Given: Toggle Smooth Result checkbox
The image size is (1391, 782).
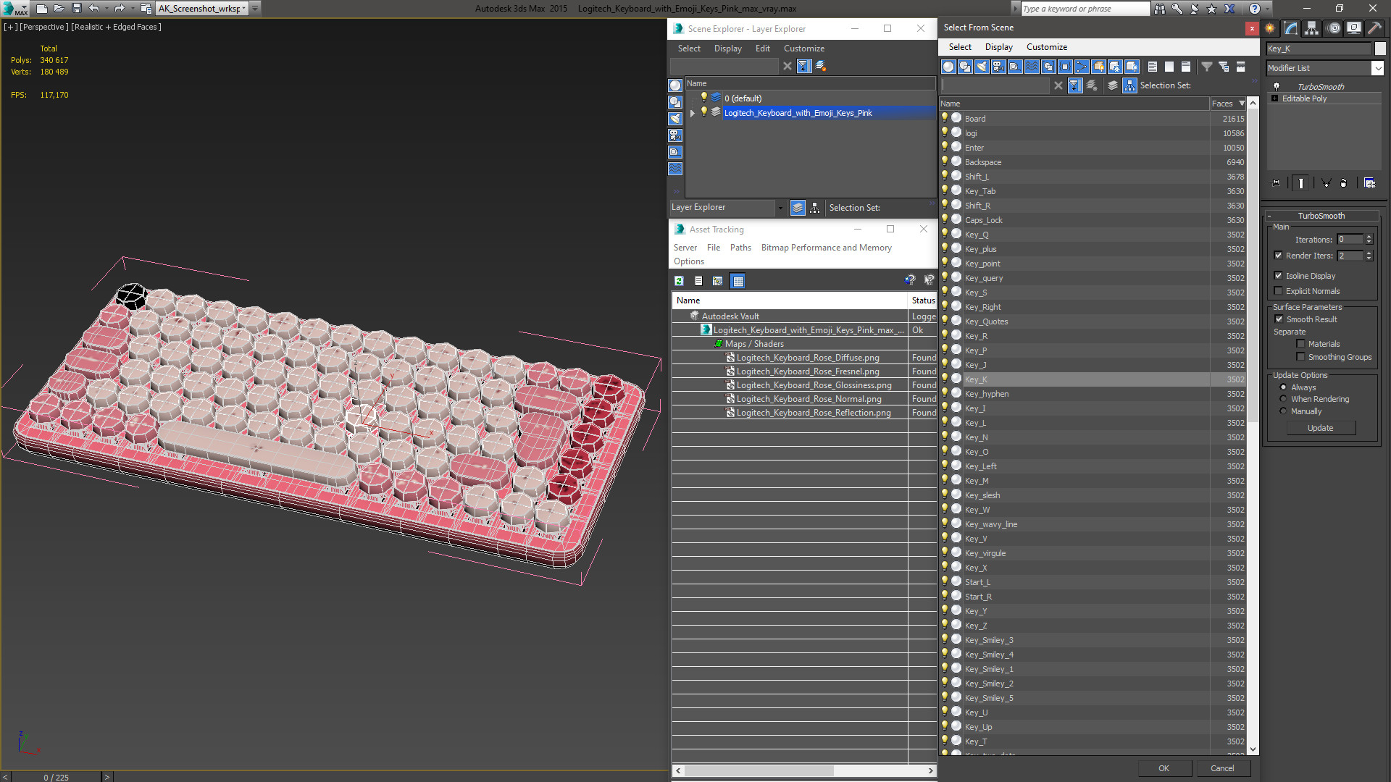Looking at the screenshot, I should (1279, 319).
